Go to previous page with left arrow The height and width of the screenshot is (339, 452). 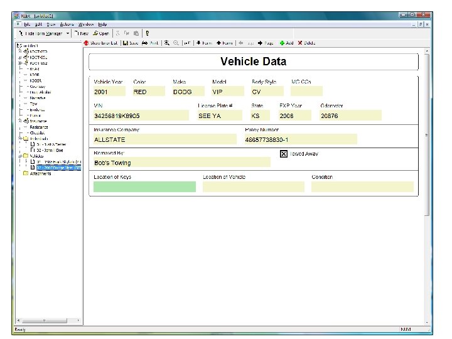(241, 43)
